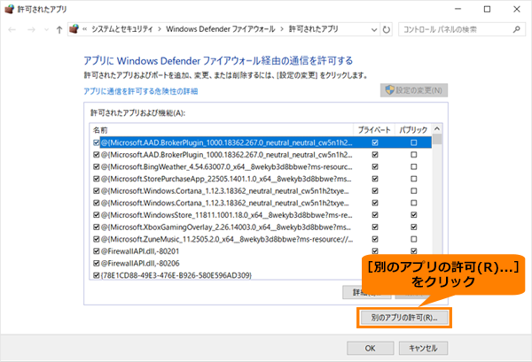Select {78E1CD88-49E3-476E-B926-580E596AD309} row text

(x=176, y=275)
